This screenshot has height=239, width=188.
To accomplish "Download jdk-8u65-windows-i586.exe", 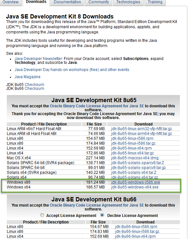I will click(135, 182).
